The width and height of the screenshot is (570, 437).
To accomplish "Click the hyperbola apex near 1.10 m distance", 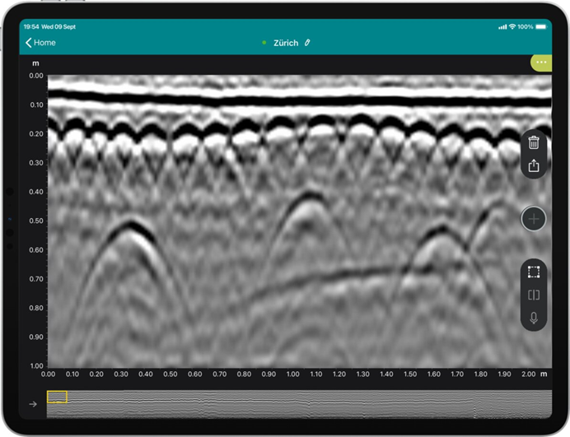I will [309, 194].
